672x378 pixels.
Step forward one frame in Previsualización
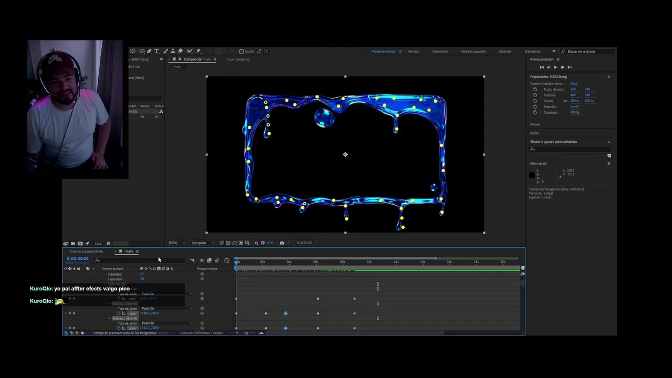[x=562, y=67]
